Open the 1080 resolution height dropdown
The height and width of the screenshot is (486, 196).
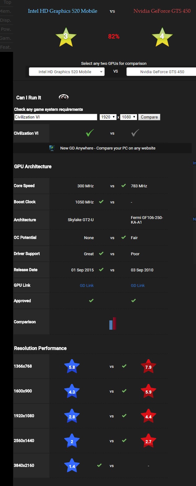[129, 117]
